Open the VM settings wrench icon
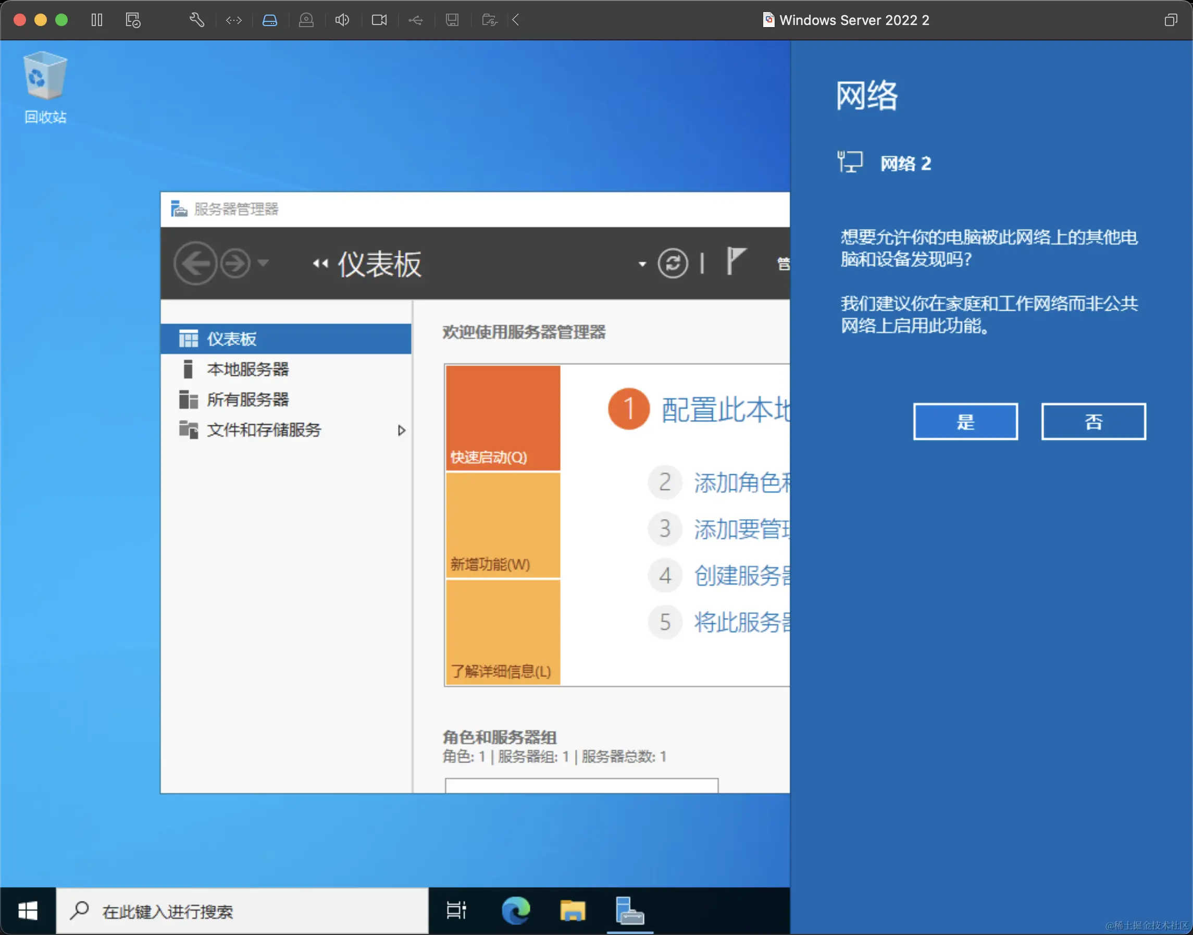Screen dimensions: 1193x935 [x=196, y=20]
